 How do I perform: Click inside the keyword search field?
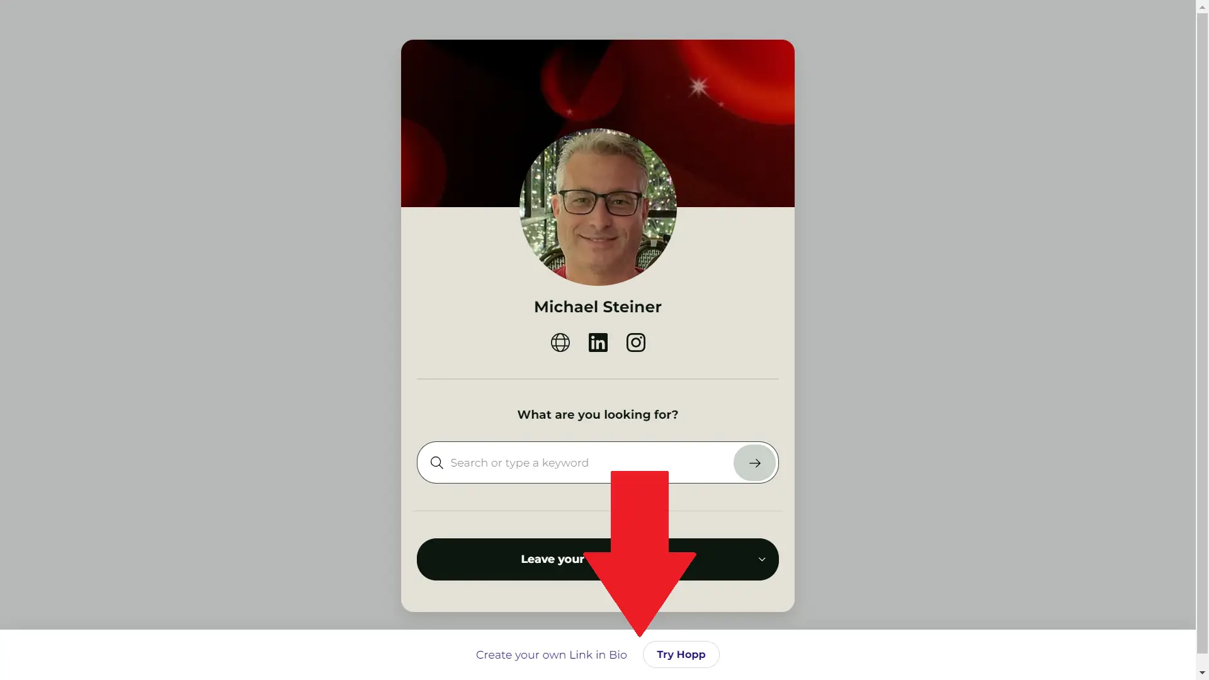click(x=589, y=463)
